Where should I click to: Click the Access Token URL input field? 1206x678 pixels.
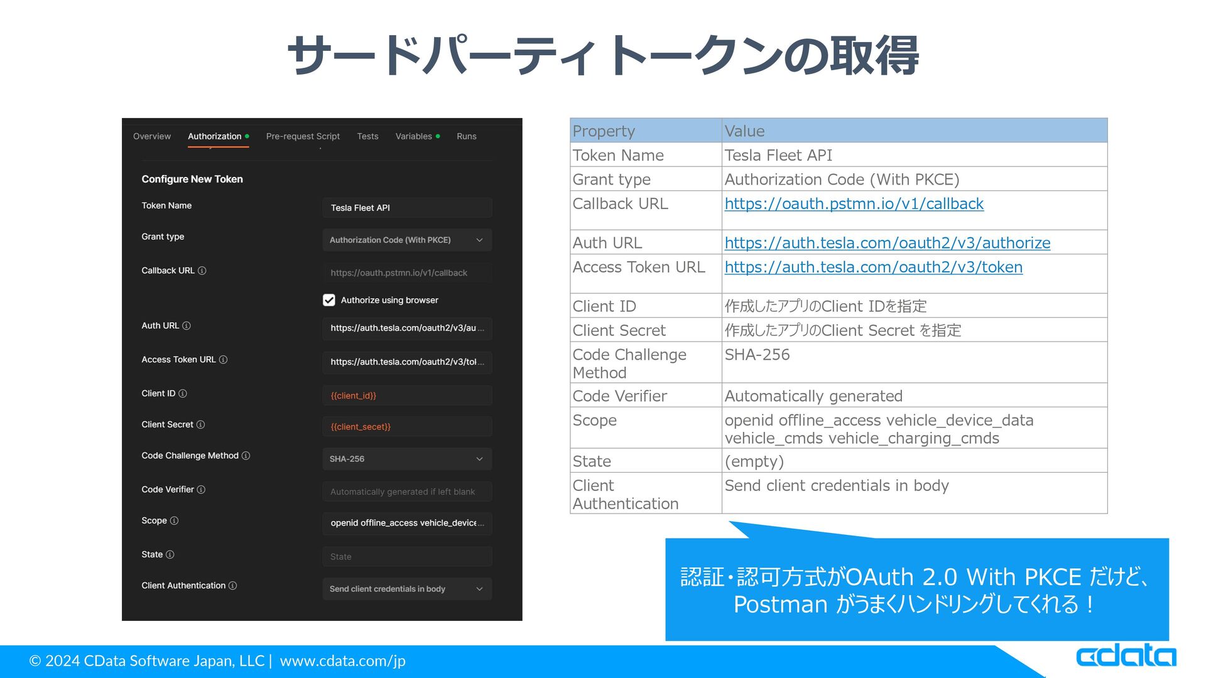[x=407, y=362]
